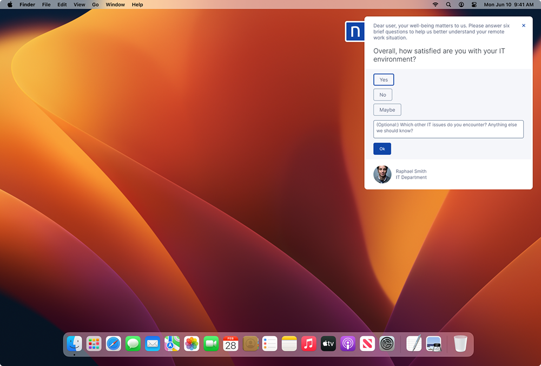Launch the Messages app in the Dock

pos(133,343)
